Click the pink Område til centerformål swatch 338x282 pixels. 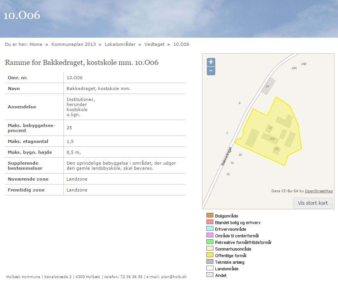point(209,235)
